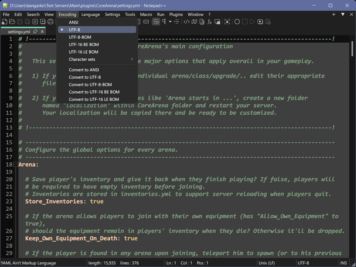Open the Tools menu
Screen dimensions: 356x267
pyautogui.click(x=130, y=14)
